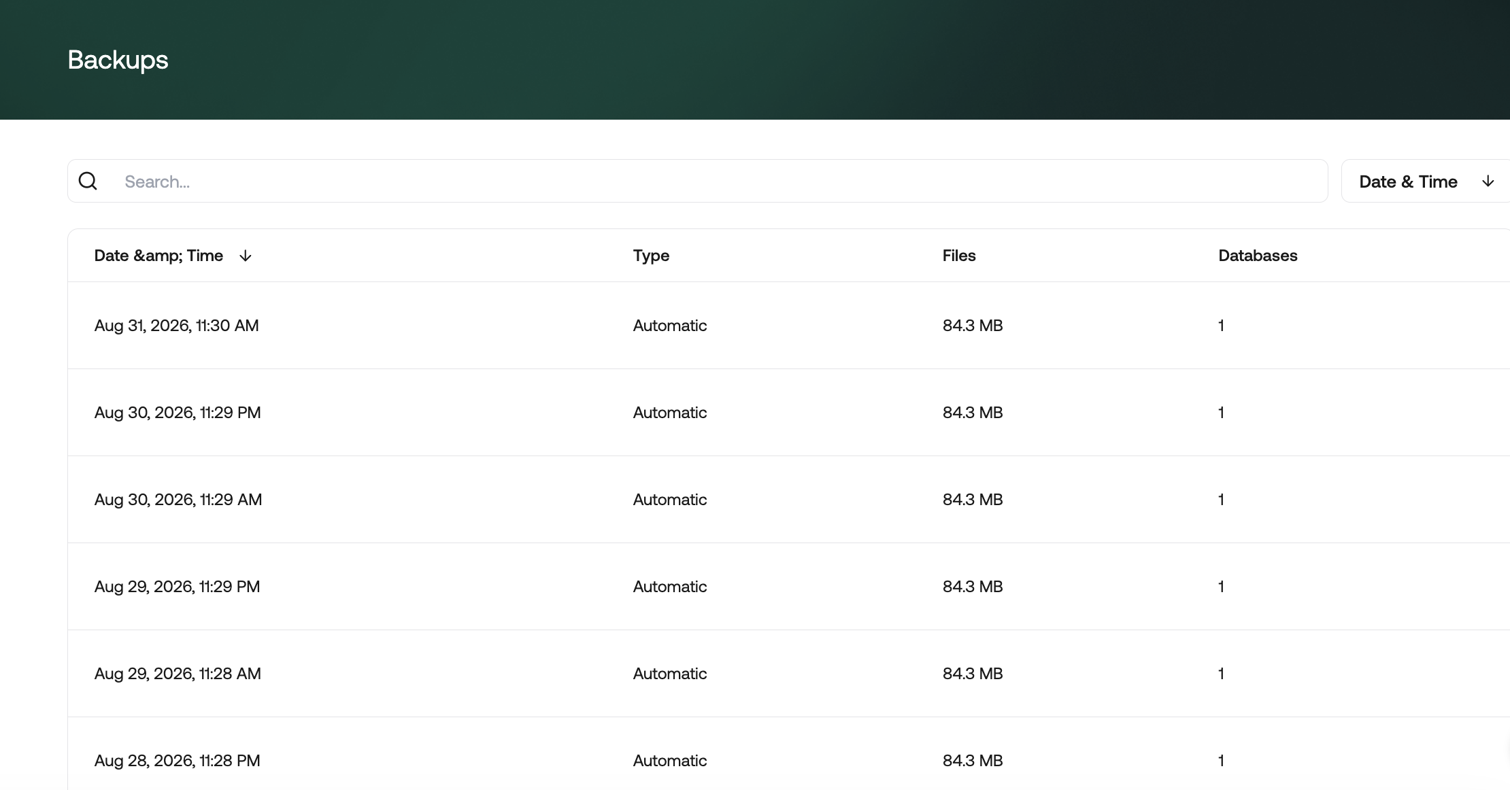The width and height of the screenshot is (1510, 790).
Task: Click 84.3 MB files in Aug 30 PM row
Action: [973, 413]
